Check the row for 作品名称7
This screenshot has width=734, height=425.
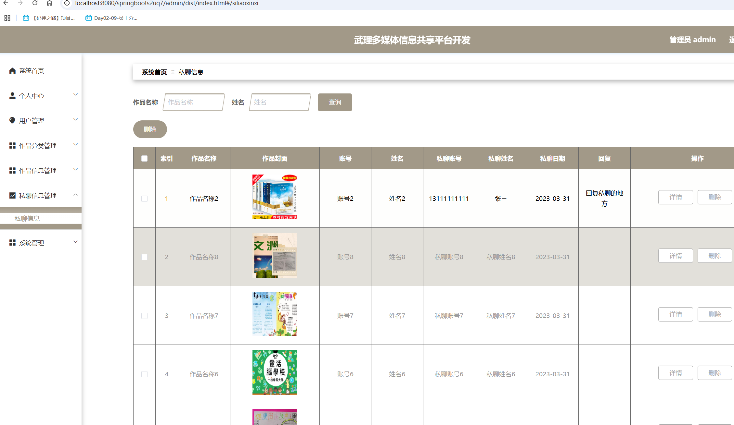[145, 316]
